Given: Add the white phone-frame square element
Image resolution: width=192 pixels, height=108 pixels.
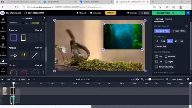Looking at the screenshot, I should [x=23, y=37].
